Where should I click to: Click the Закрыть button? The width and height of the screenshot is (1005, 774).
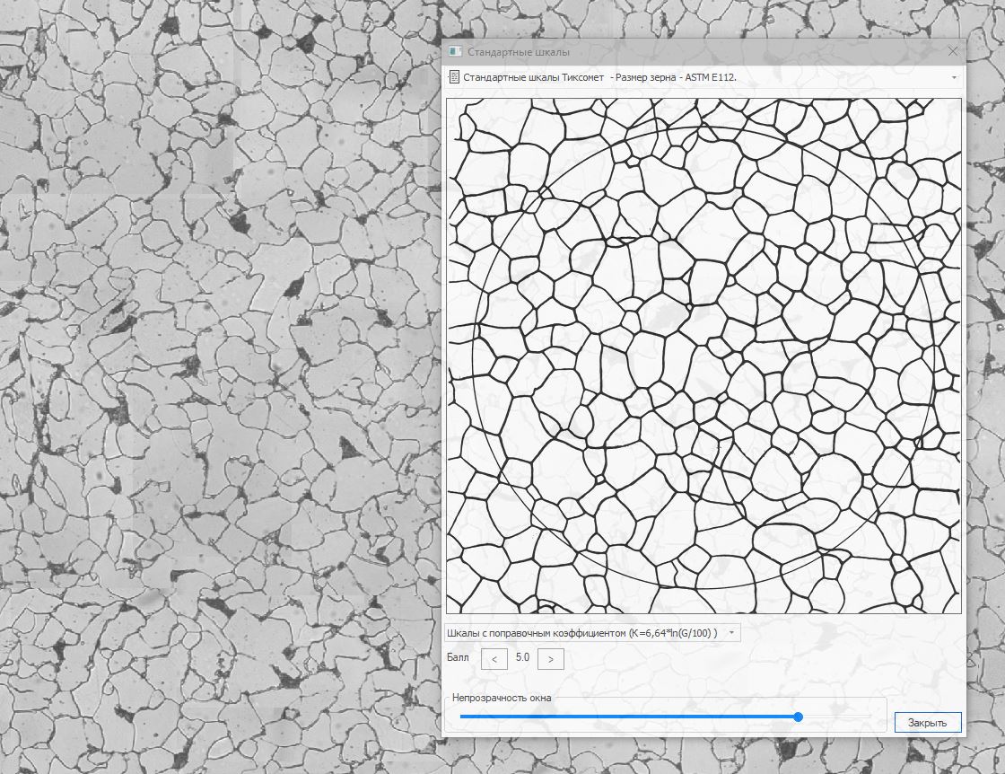tap(928, 722)
